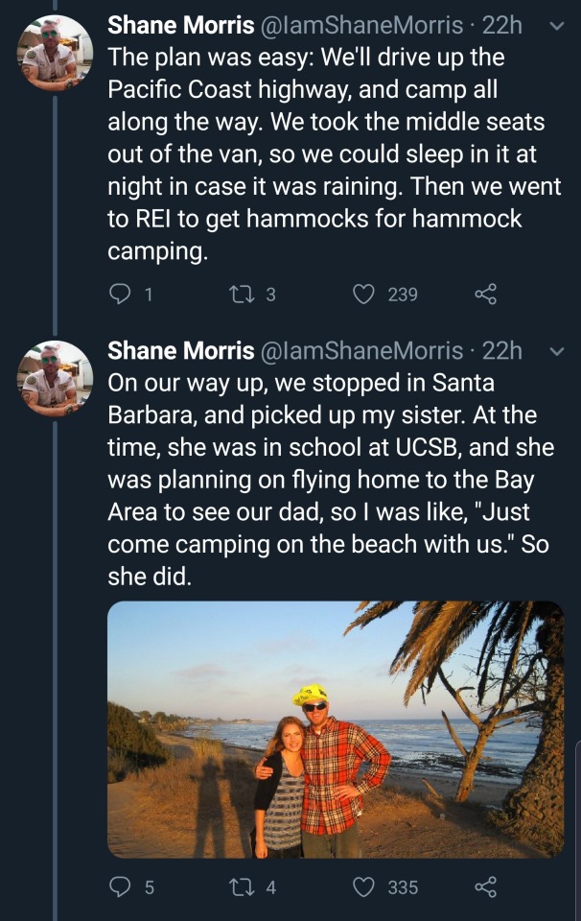Like the tweet with 239 likes
The width and height of the screenshot is (581, 921).
(364, 295)
